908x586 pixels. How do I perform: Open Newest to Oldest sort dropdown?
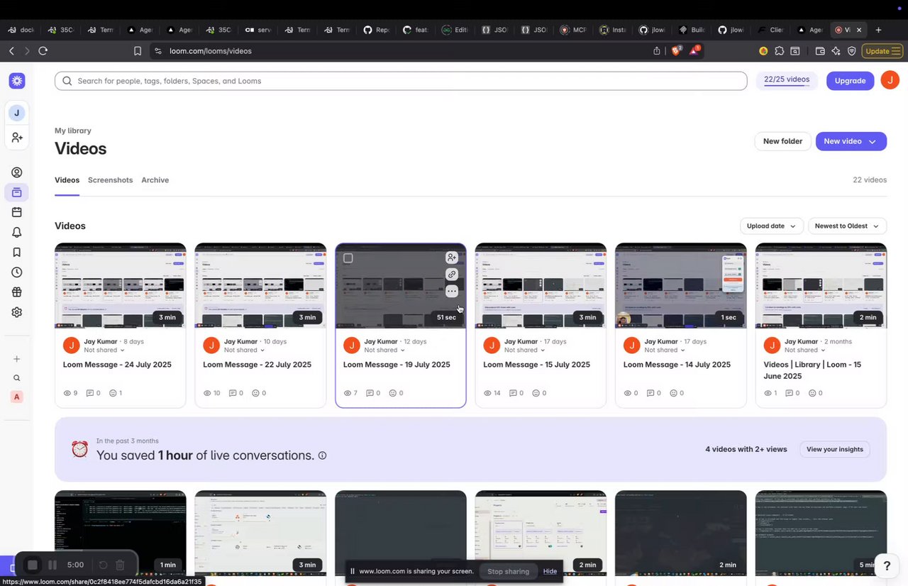[x=848, y=226]
